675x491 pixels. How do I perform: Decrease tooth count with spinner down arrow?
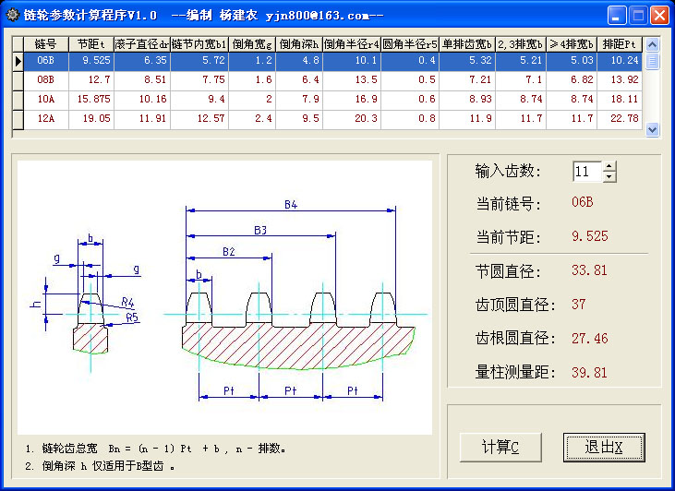pyautogui.click(x=609, y=176)
